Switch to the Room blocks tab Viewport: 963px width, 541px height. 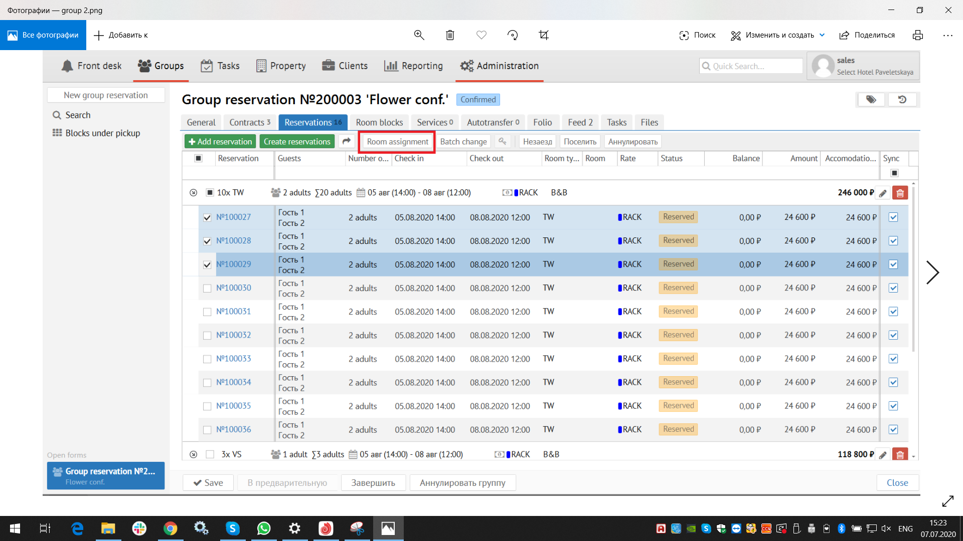point(379,122)
